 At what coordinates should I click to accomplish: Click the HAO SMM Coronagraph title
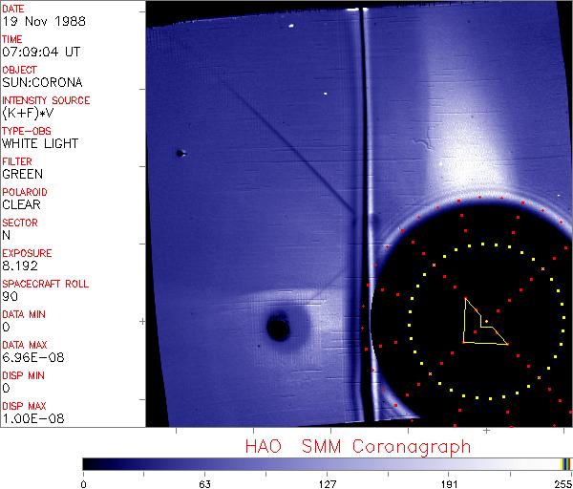tap(358, 446)
